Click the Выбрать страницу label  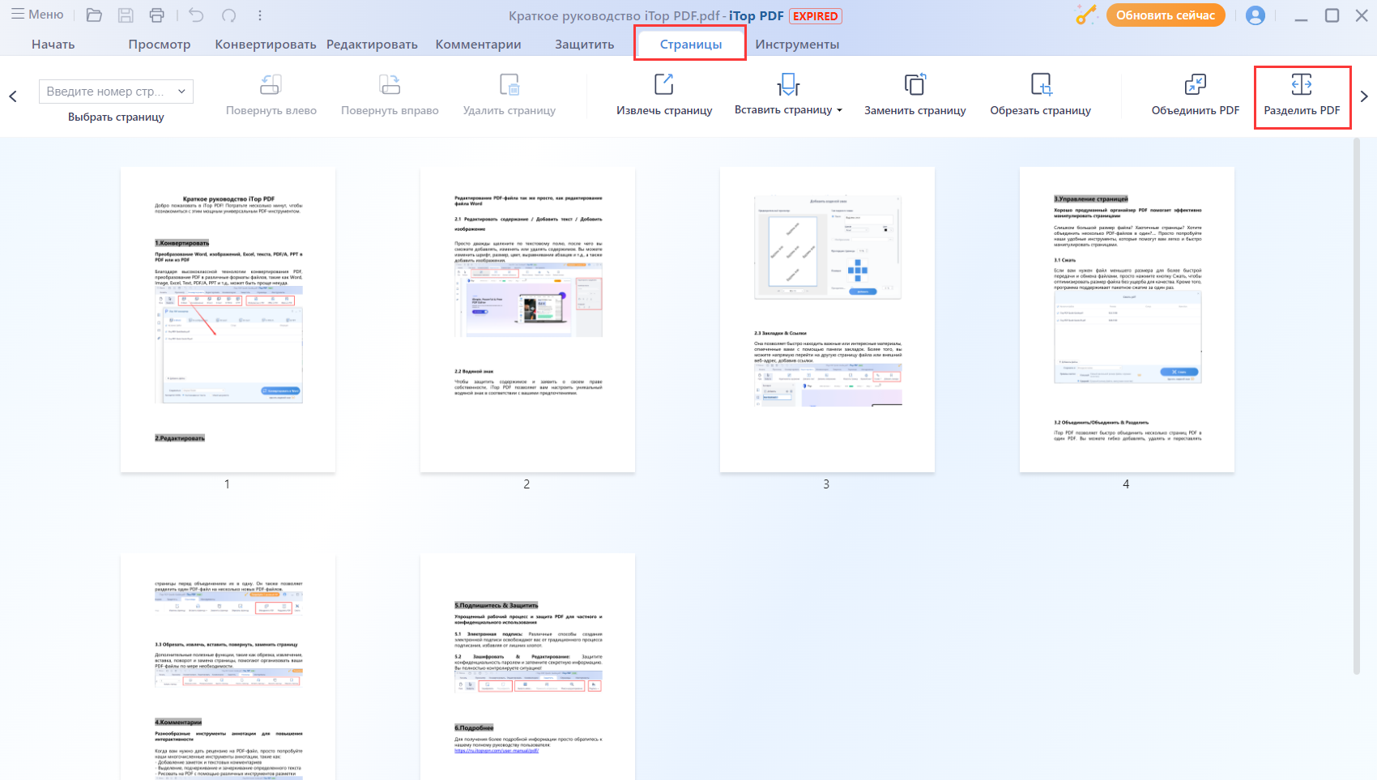coord(116,117)
